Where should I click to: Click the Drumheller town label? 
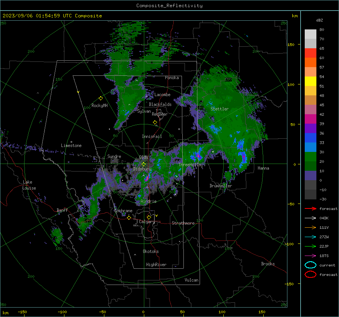coord(221,186)
